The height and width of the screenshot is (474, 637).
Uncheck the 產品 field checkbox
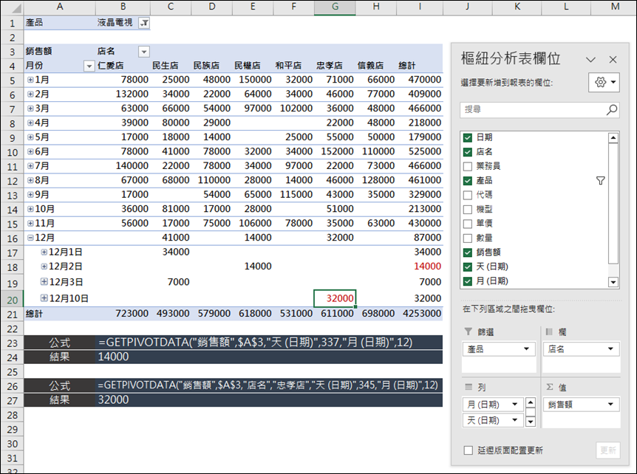click(x=468, y=181)
